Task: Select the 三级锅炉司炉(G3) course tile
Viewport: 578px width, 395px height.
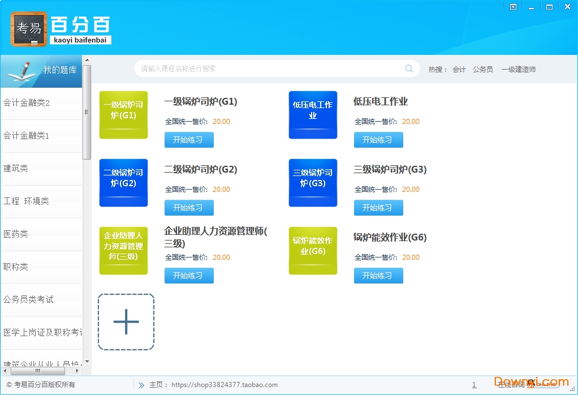Action: [x=313, y=183]
